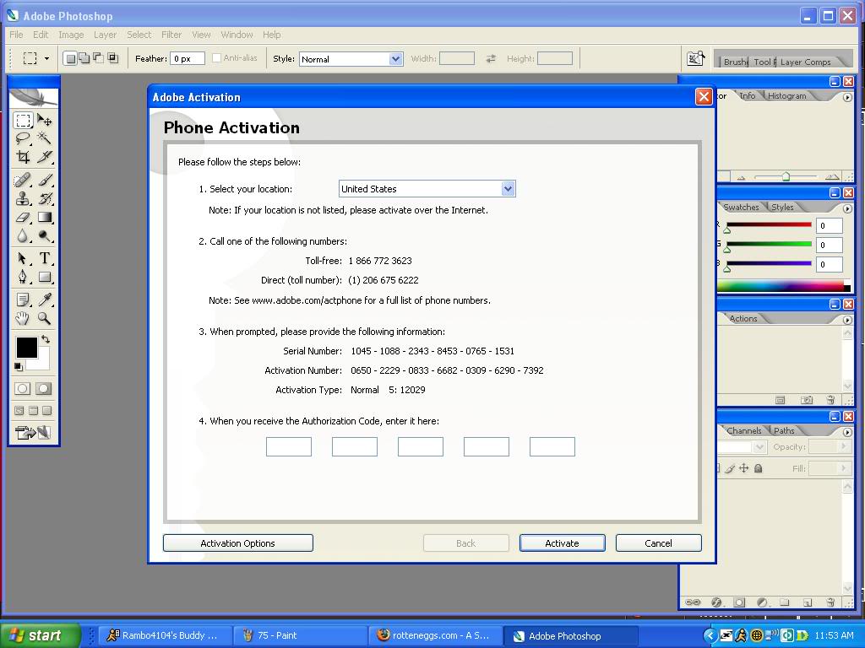Switch to Quick Mask mode
The width and height of the screenshot is (865, 648).
(x=44, y=388)
